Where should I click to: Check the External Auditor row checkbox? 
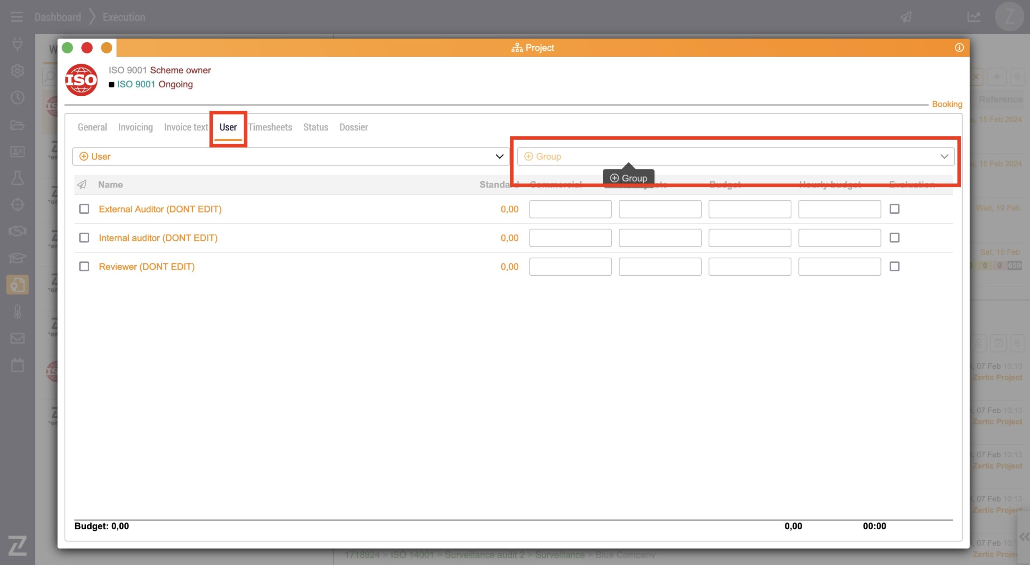pyautogui.click(x=84, y=209)
